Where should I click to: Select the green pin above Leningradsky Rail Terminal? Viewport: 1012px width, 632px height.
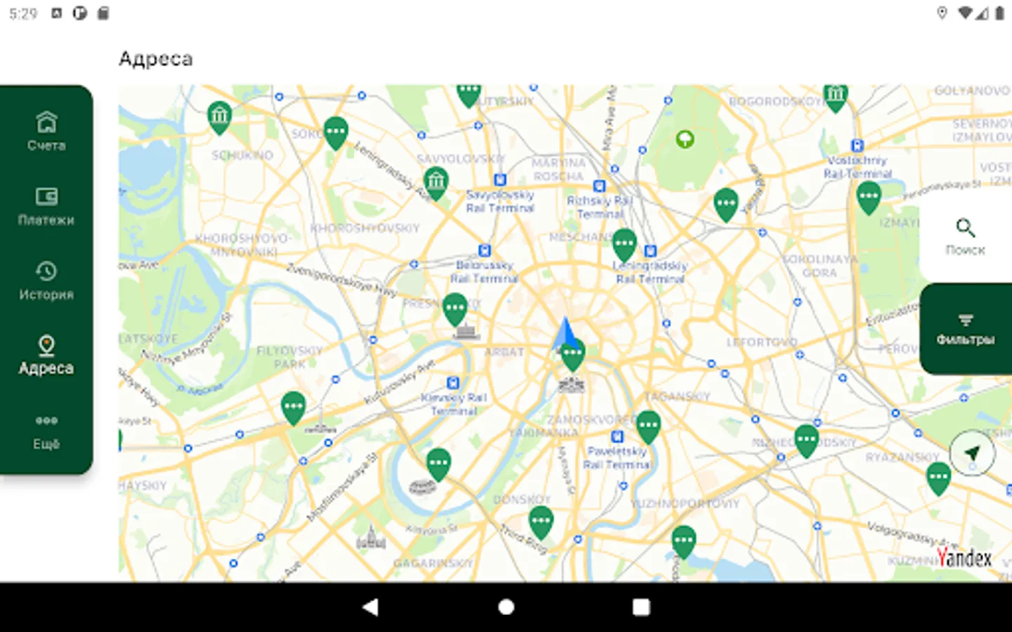click(624, 245)
